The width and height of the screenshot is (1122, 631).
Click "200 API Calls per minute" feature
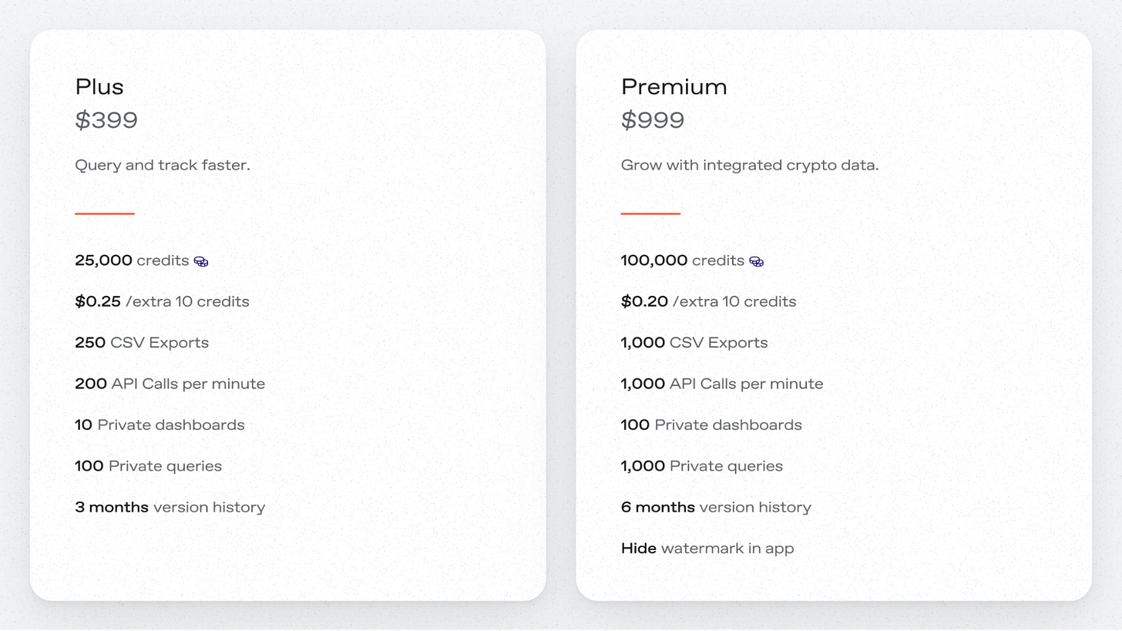(x=170, y=384)
